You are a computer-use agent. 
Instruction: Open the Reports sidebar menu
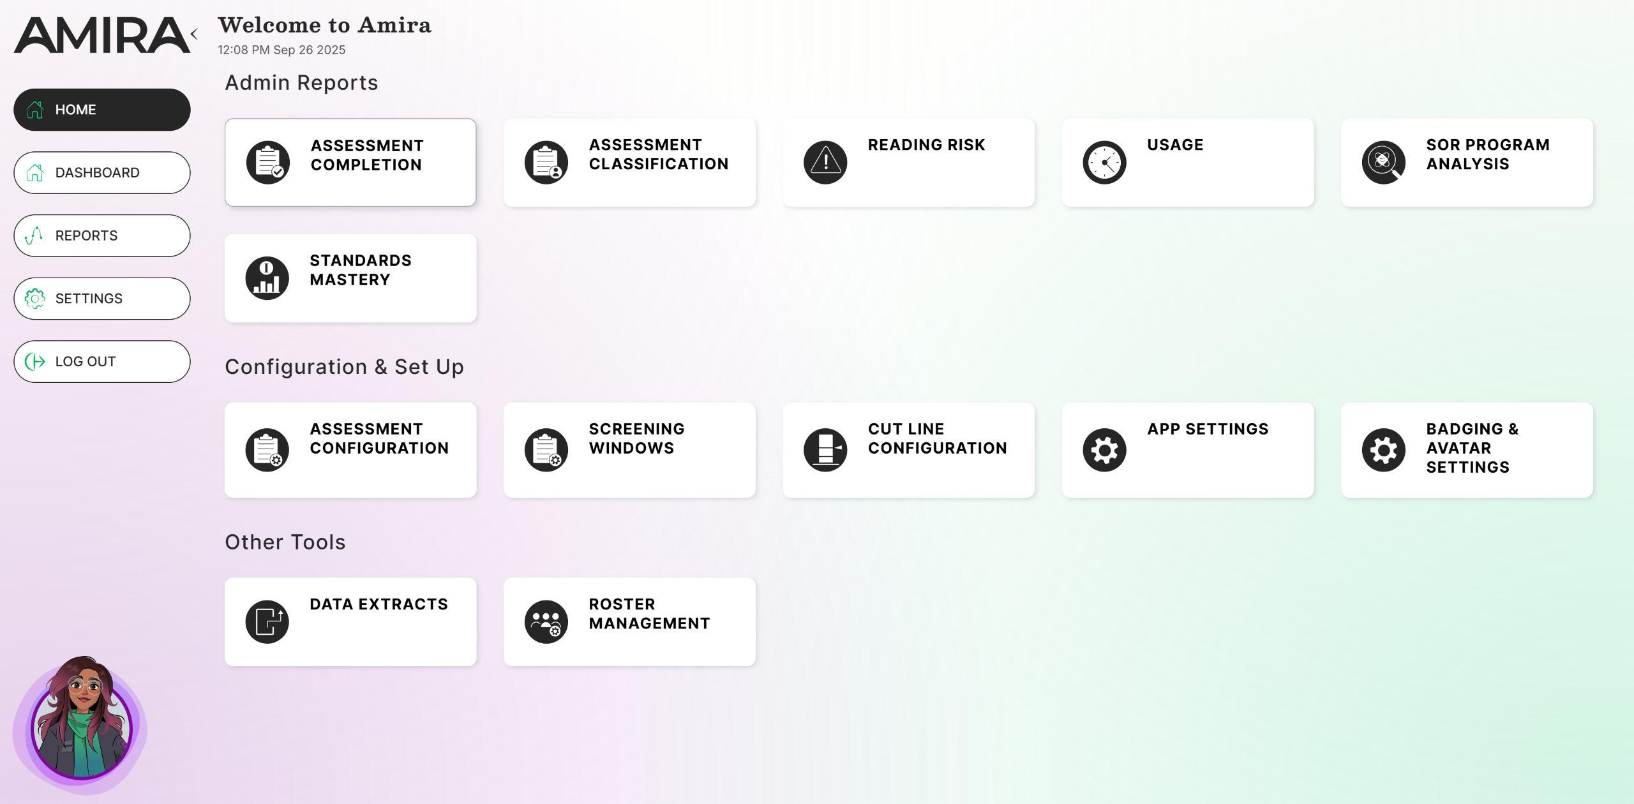pyautogui.click(x=102, y=235)
